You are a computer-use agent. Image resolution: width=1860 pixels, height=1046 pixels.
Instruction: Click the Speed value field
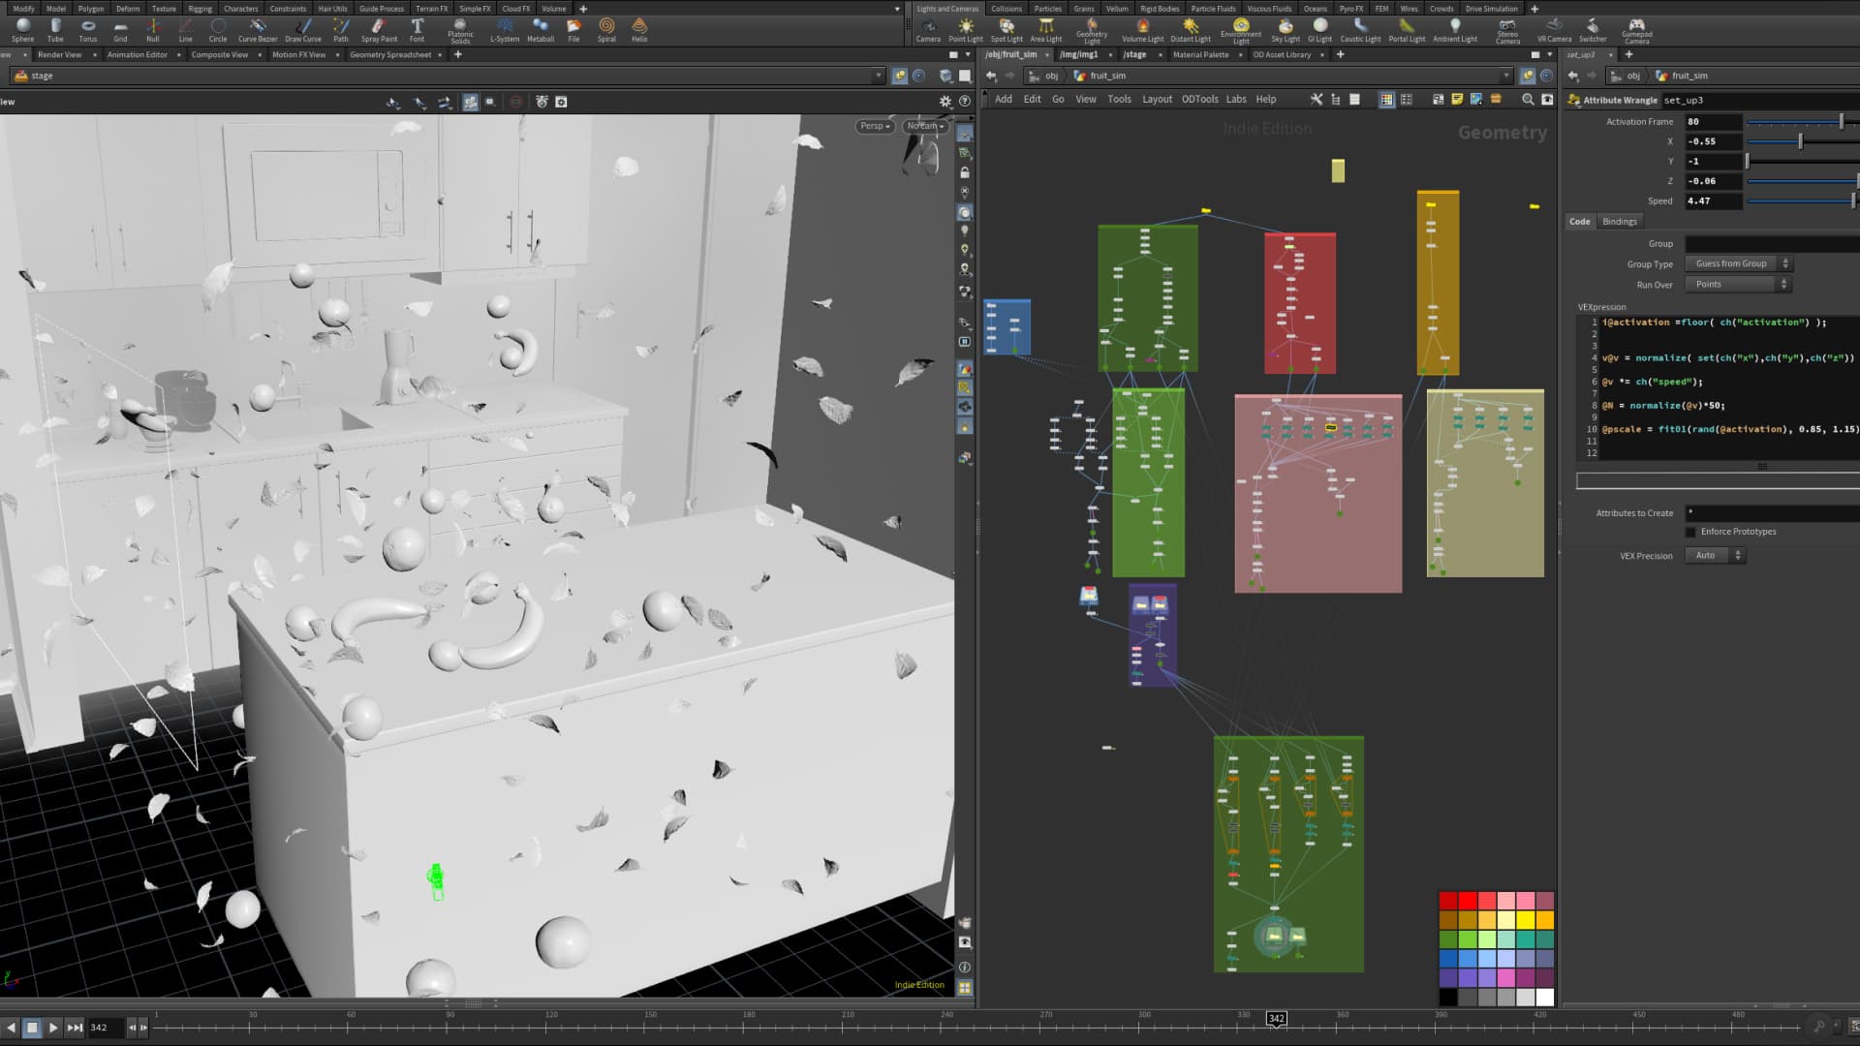1712,201
